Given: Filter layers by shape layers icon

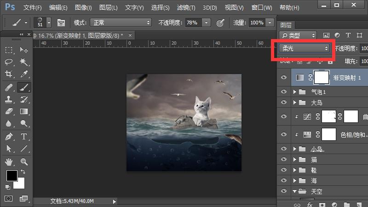Looking at the screenshot, I should [359, 35].
